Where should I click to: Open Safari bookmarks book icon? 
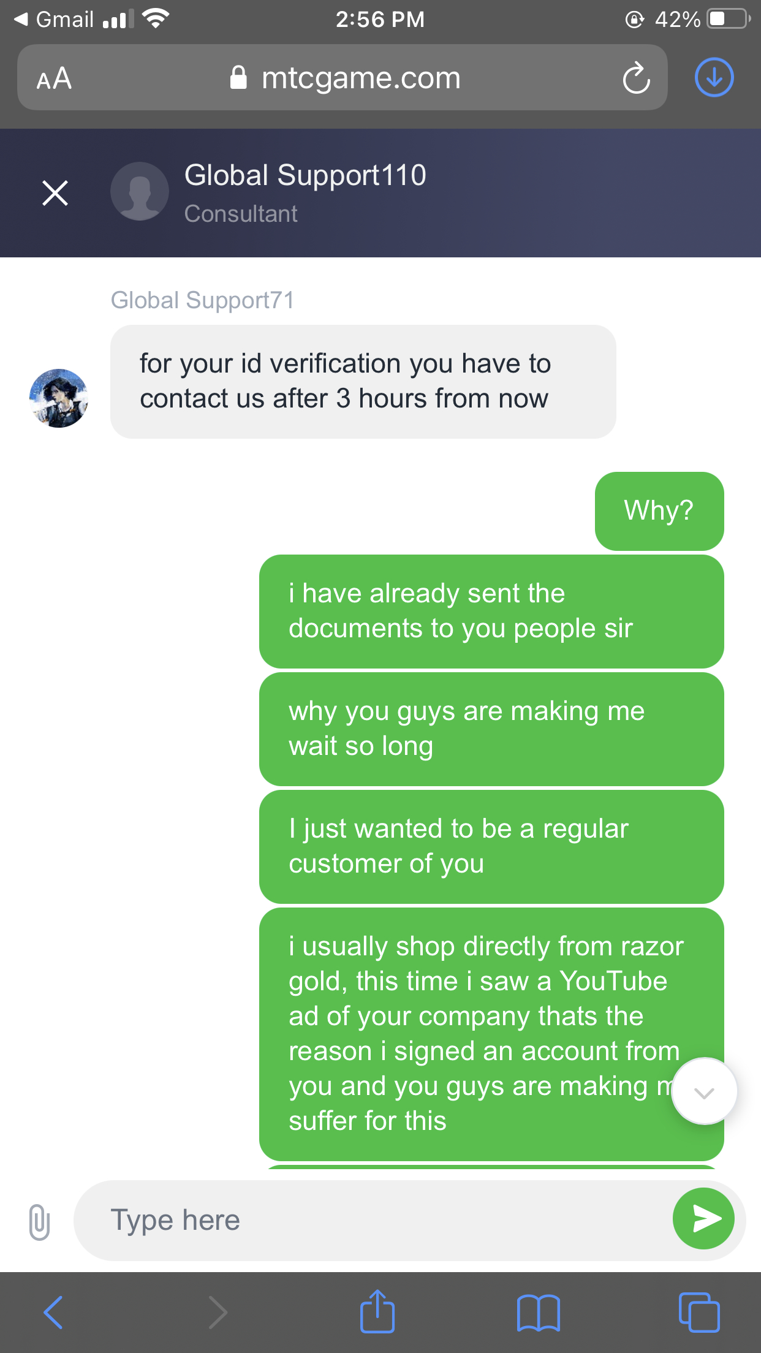click(x=539, y=1313)
